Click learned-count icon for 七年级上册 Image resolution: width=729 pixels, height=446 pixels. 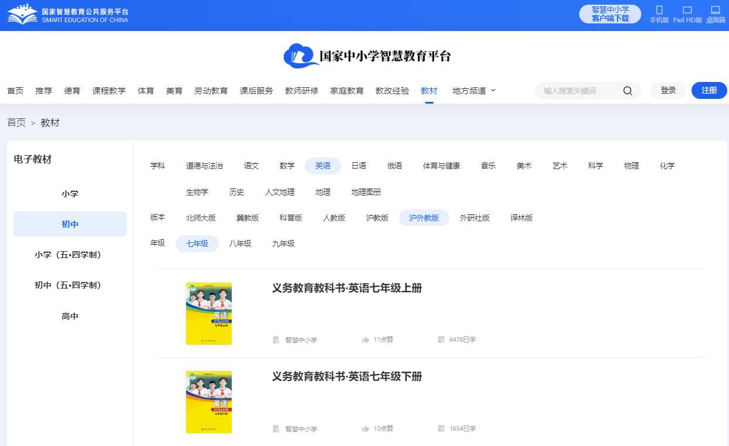coord(442,339)
